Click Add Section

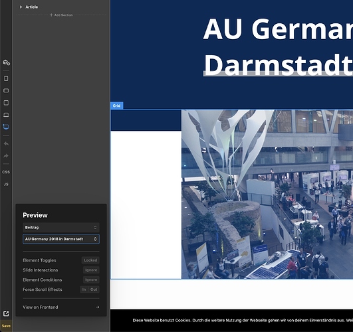61,15
